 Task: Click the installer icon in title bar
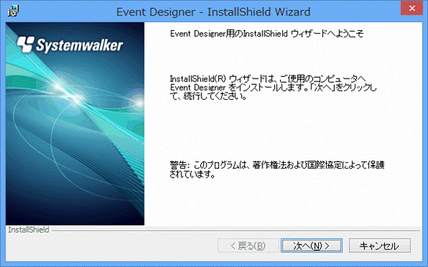tap(13, 11)
